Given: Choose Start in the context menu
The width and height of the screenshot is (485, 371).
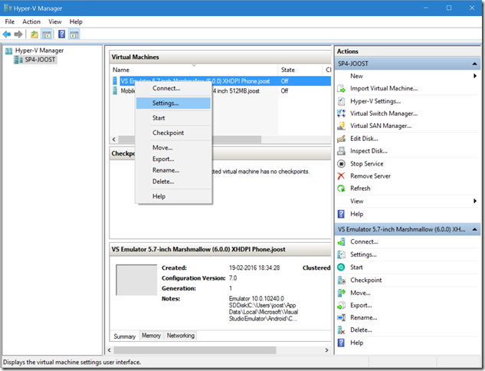Looking at the screenshot, I should coord(173,118).
